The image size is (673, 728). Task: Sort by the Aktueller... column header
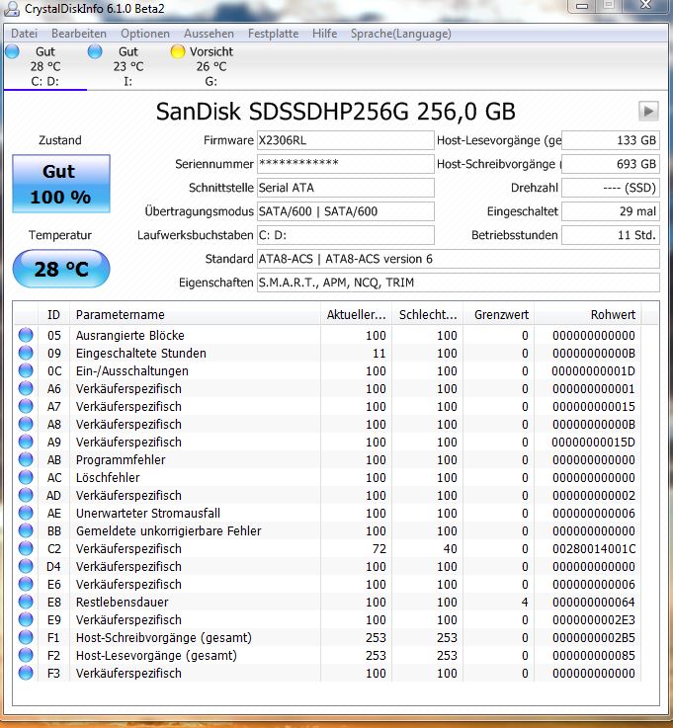coord(356,314)
